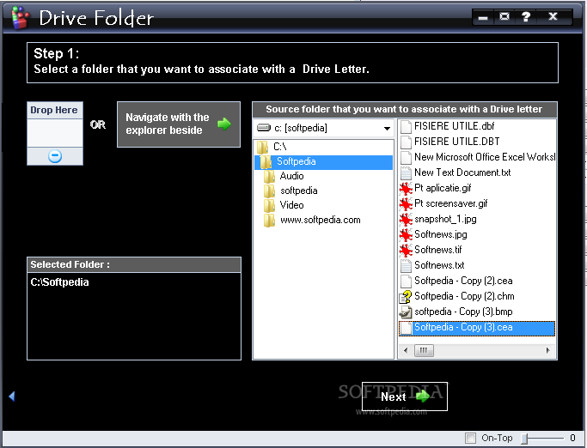Click the Video folder icon

pos(269,205)
